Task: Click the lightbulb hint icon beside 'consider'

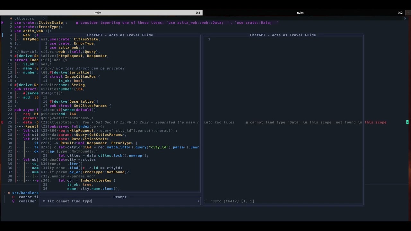Action: 13,201
